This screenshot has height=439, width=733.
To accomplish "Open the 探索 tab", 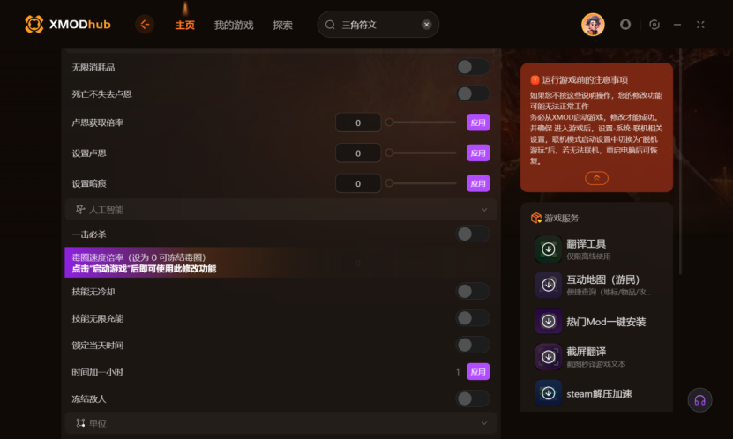I will click(282, 26).
